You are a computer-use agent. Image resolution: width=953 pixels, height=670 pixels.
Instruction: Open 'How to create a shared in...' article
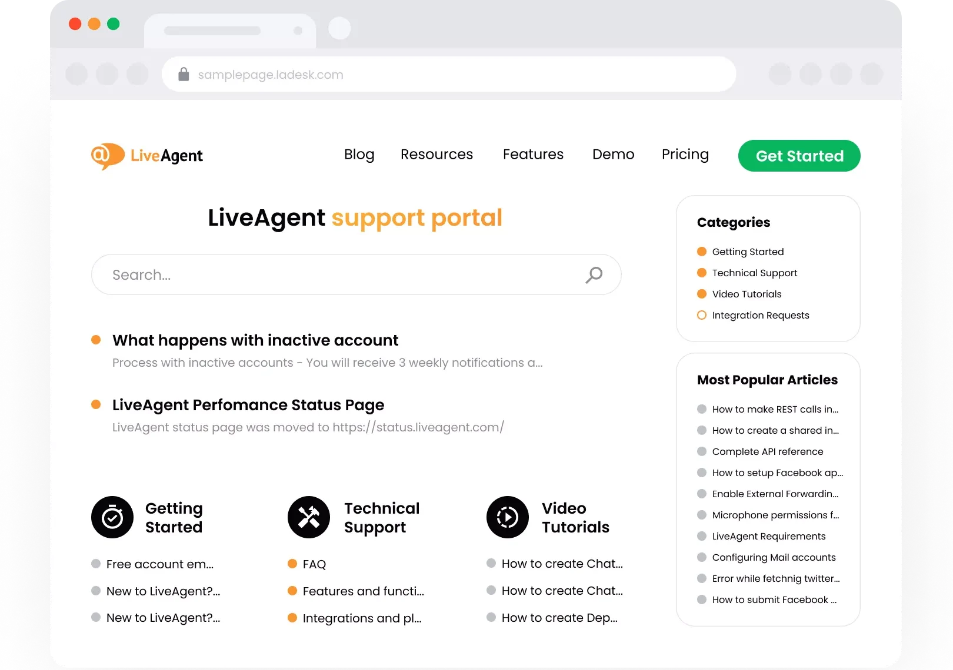coord(775,430)
